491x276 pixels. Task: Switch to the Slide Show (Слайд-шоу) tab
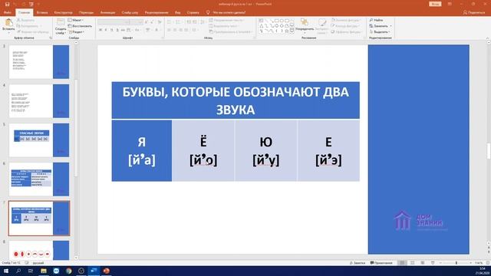pos(130,12)
